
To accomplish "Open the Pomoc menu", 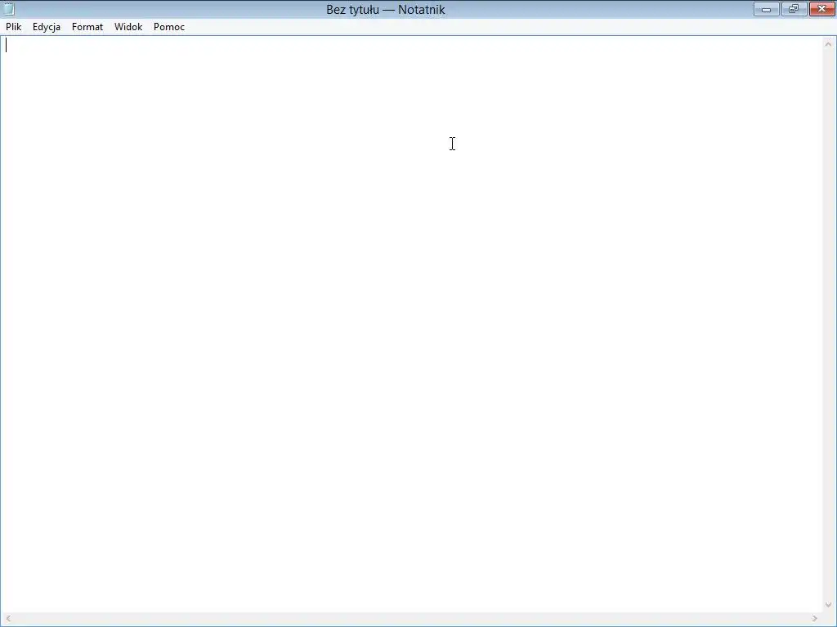I will coord(169,27).
